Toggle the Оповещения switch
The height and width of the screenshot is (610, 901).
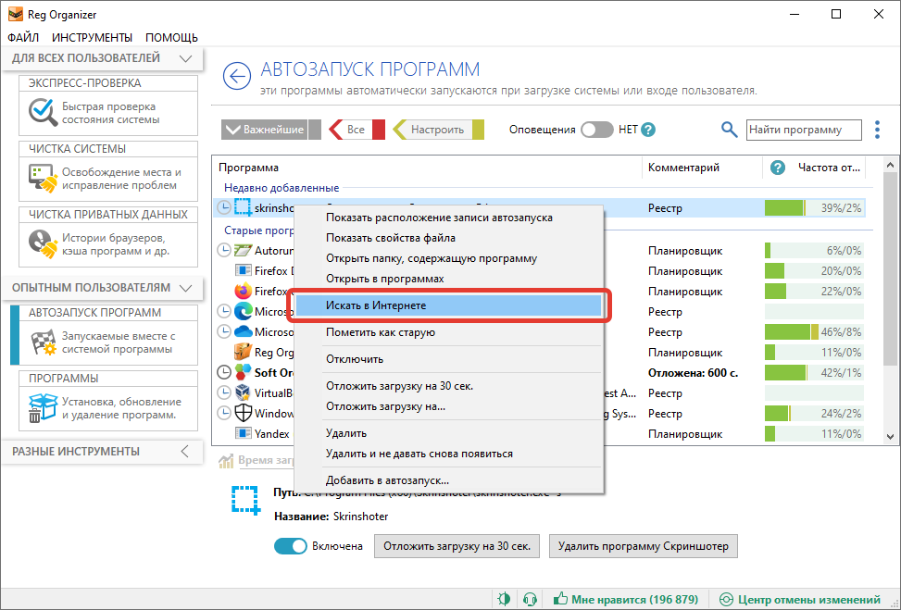pos(596,130)
